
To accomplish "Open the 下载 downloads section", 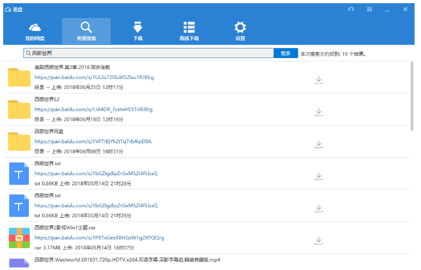I will point(138,31).
